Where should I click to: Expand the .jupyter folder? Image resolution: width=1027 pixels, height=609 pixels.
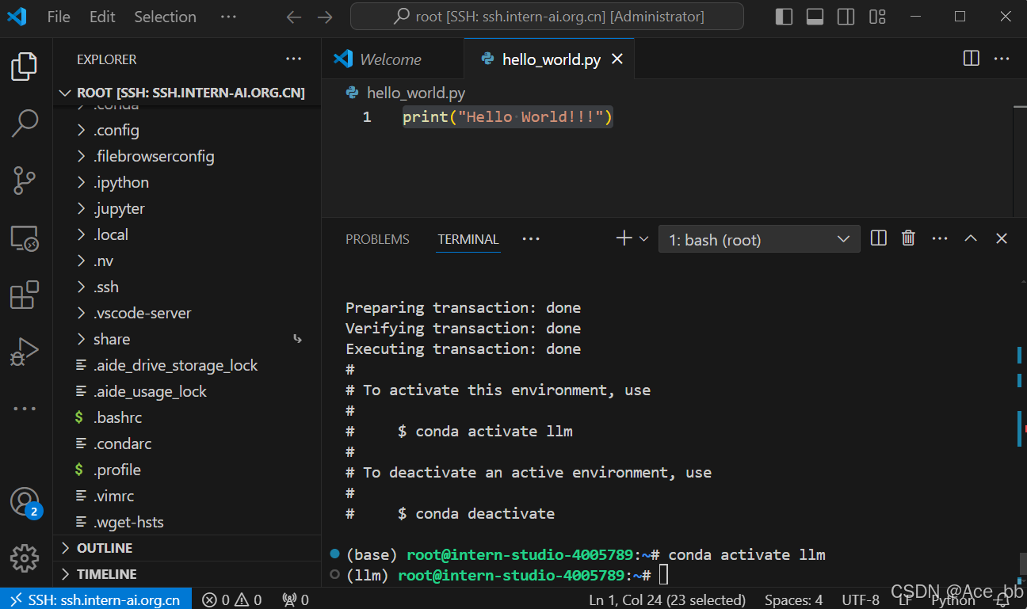tap(187, 208)
